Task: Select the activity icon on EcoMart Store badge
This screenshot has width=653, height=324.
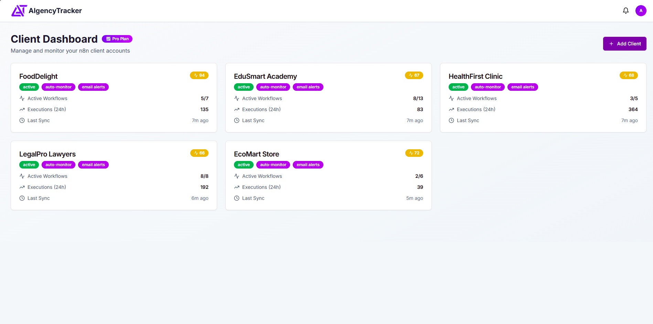Action: [410, 153]
